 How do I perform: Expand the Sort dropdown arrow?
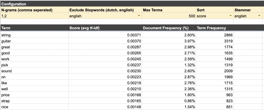tap(230, 16)
